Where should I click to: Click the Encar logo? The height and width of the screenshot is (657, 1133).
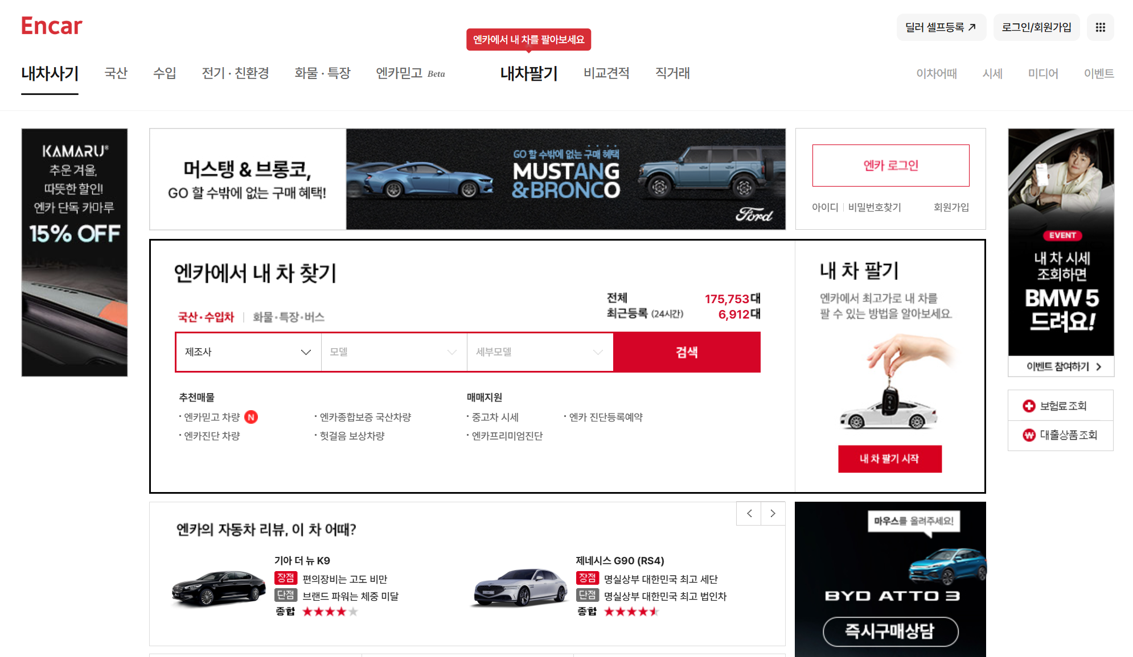pyautogui.click(x=51, y=26)
